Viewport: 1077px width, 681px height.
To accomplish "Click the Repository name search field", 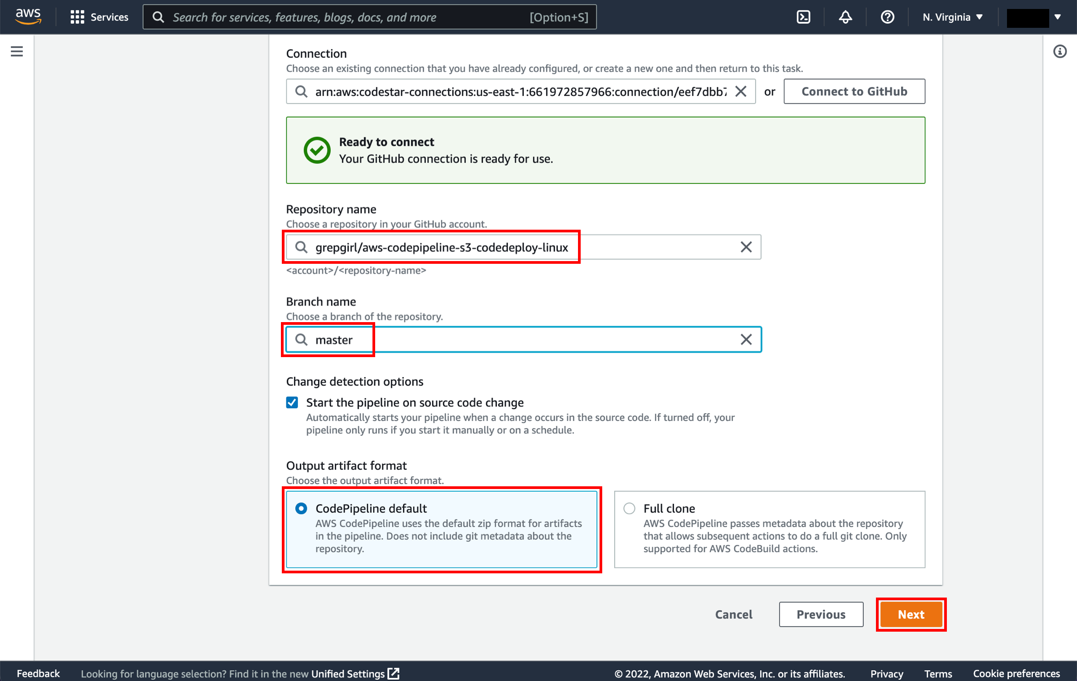I will [x=523, y=247].
